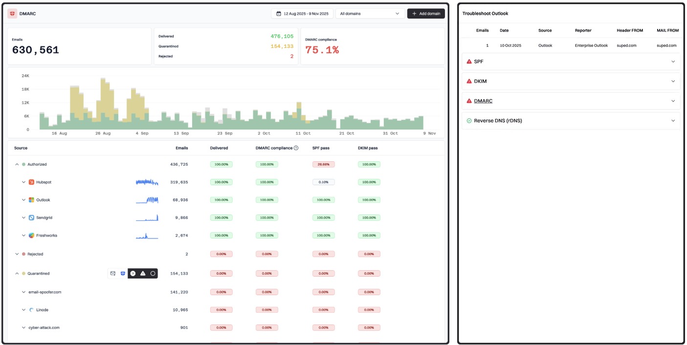Click the Add domain button
This screenshot has width=687, height=345.
click(x=426, y=14)
